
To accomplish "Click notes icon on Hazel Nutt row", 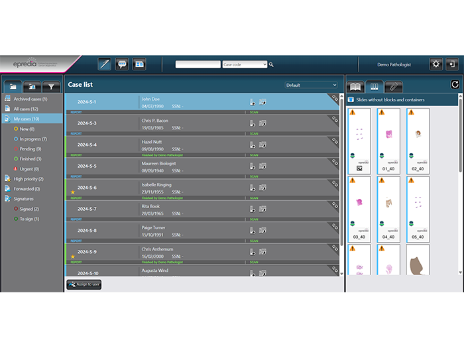I will pos(262,145).
